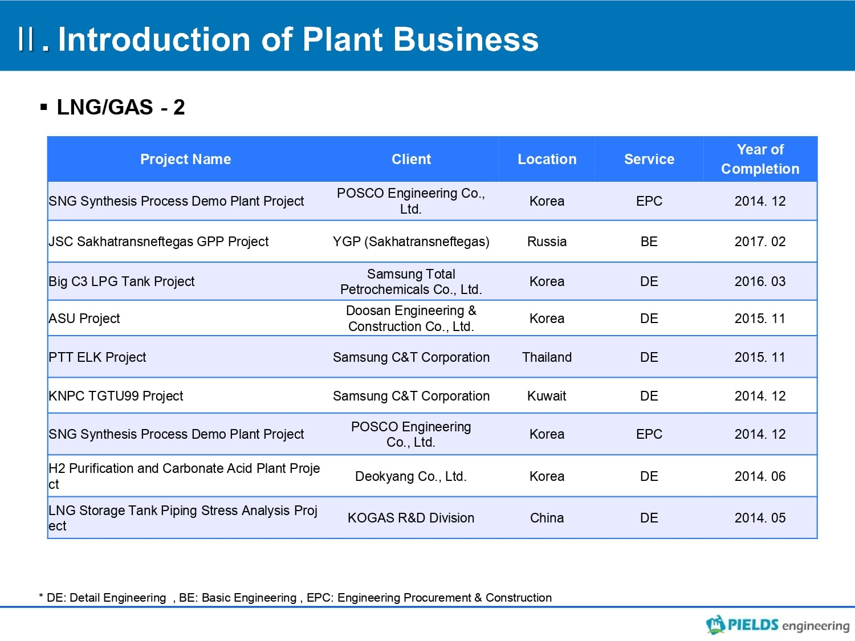Image resolution: width=855 pixels, height=641 pixels.
Task: Click 'Samsung C&T Corporation' in KNPC TGTU99 row
Action: (x=411, y=396)
